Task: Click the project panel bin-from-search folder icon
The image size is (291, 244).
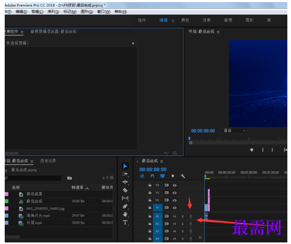Action: point(70,178)
